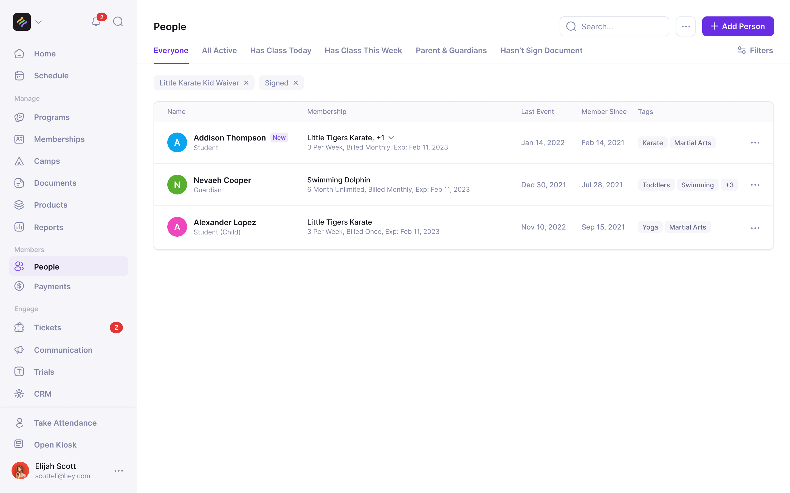Expand Addison Thompson's membership list chevron
Viewport: 790px width, 493px height.
(391, 137)
